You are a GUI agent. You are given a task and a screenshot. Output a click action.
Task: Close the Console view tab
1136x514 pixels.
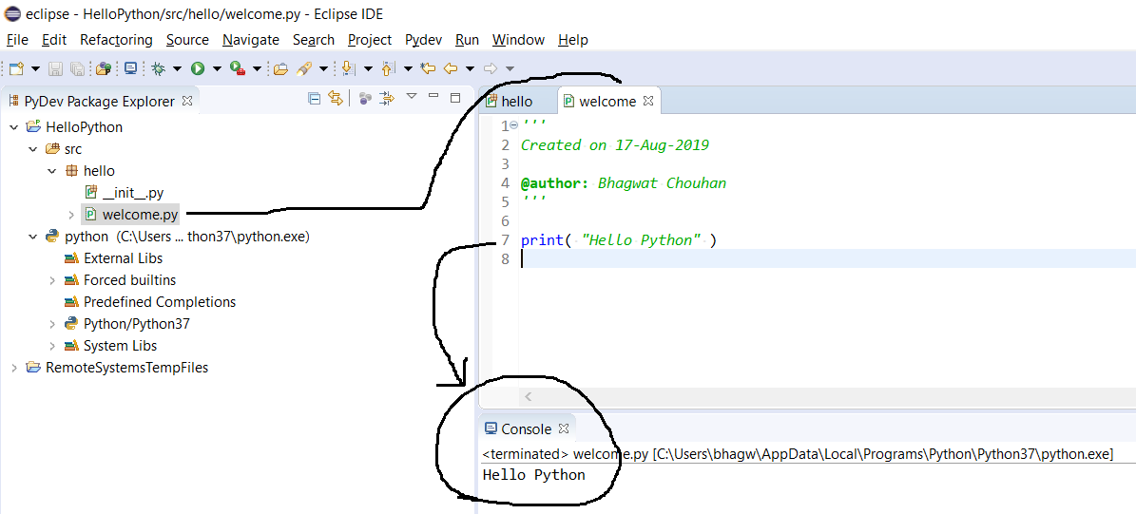(x=564, y=429)
